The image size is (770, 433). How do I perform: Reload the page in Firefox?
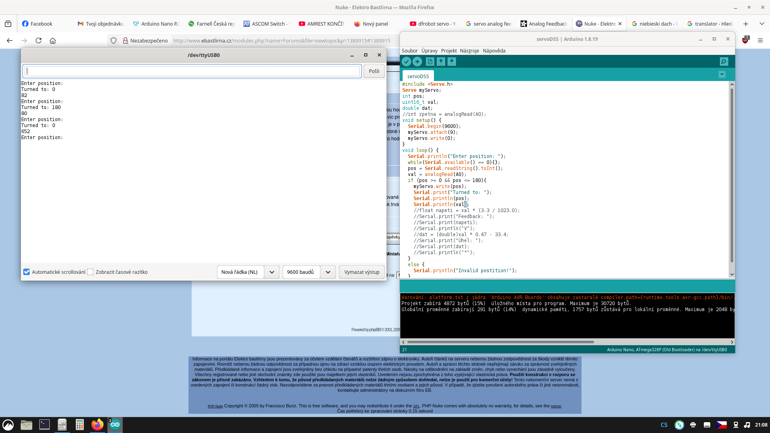[x=38, y=40]
